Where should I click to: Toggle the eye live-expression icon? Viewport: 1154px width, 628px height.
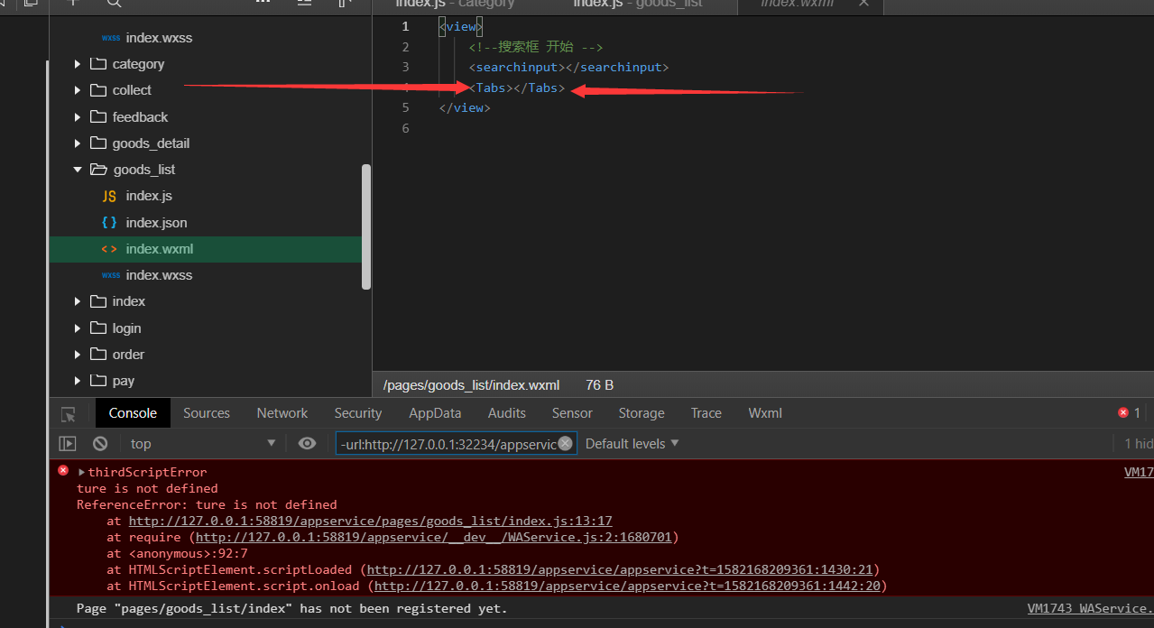[x=308, y=443]
